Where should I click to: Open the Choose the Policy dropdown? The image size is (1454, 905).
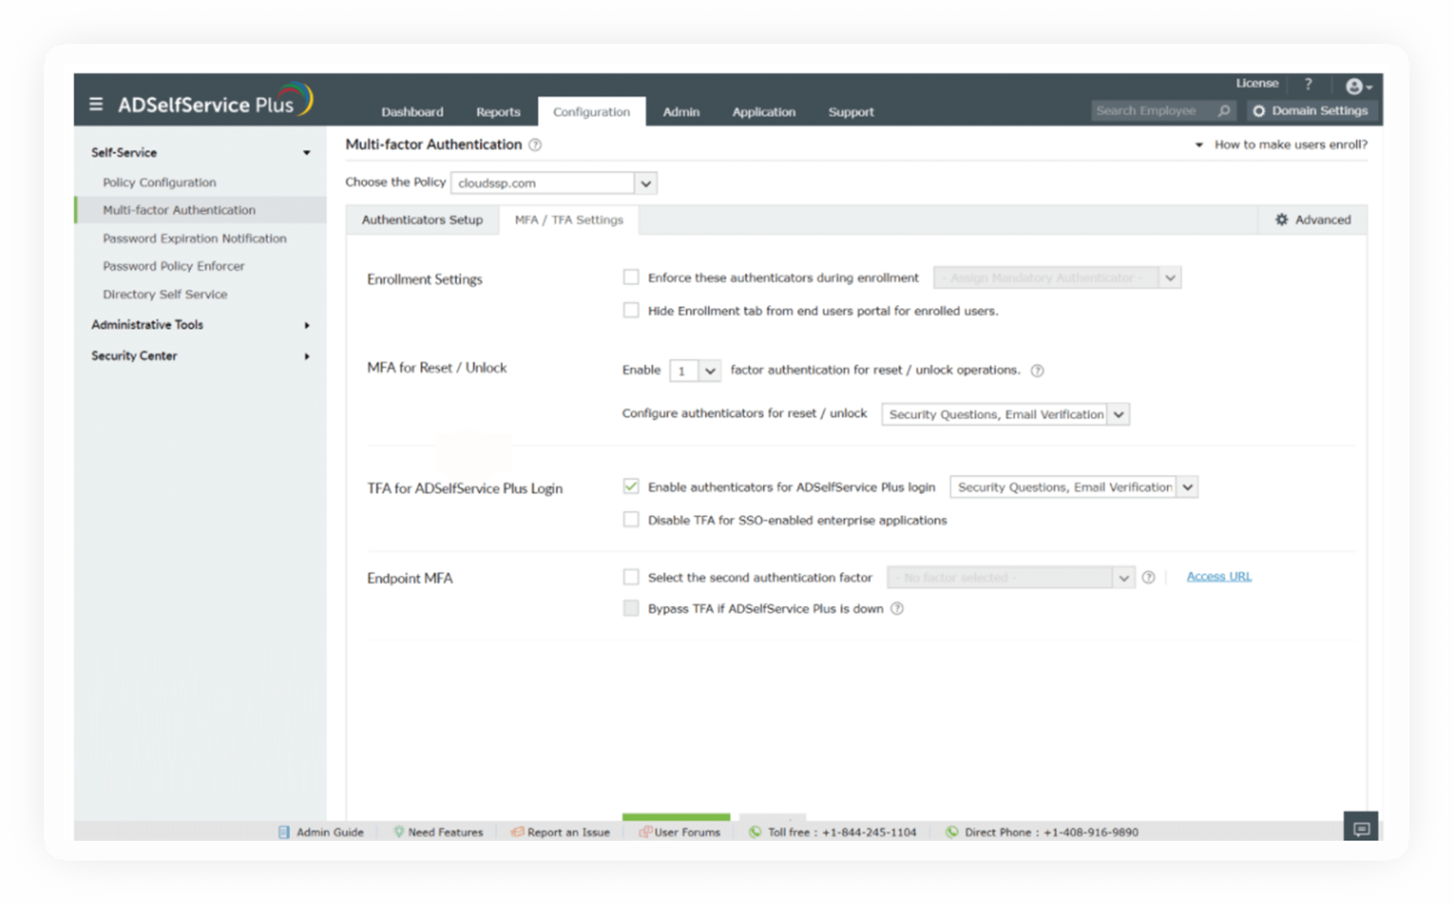pos(645,183)
